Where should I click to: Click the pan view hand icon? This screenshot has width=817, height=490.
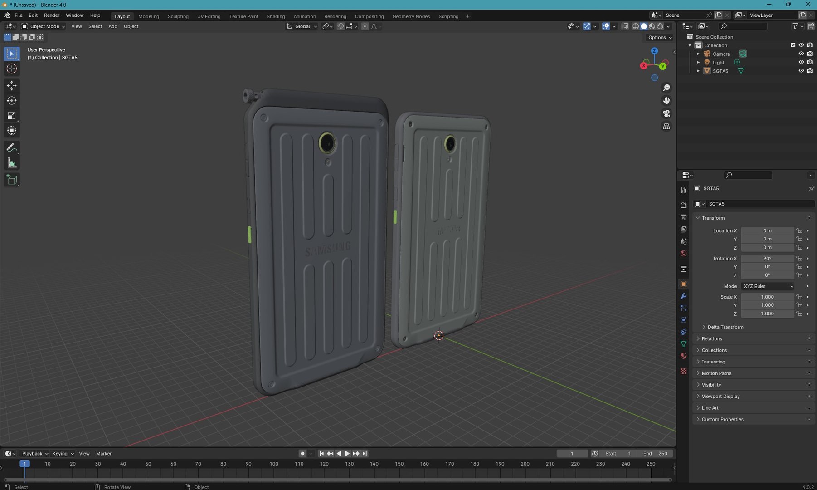[x=666, y=100]
